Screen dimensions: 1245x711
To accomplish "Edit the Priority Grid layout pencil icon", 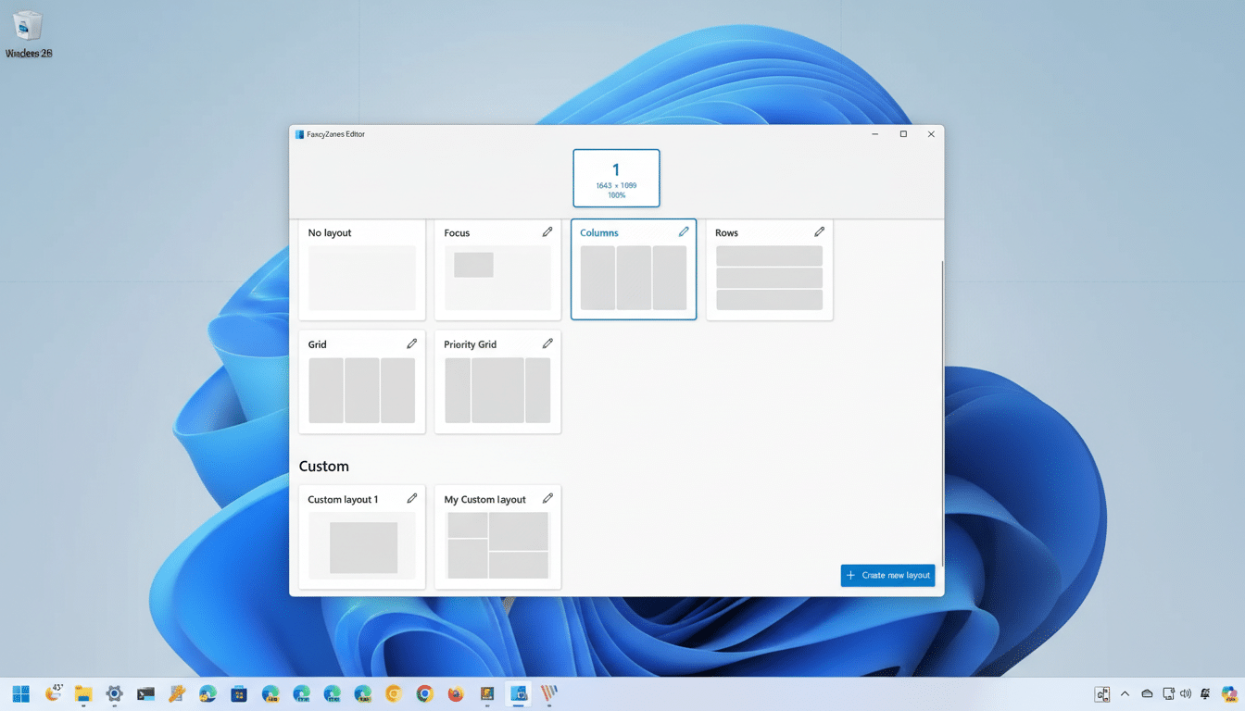I will pyautogui.click(x=547, y=343).
